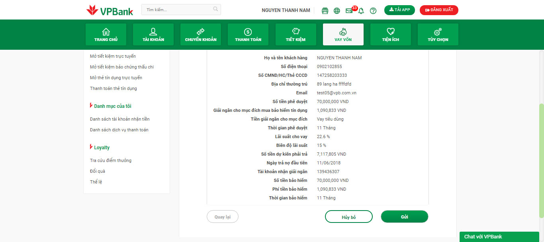Viewport: 544px width, 242px height.
Task: Click the notifications bell icon
Action: click(x=361, y=11)
